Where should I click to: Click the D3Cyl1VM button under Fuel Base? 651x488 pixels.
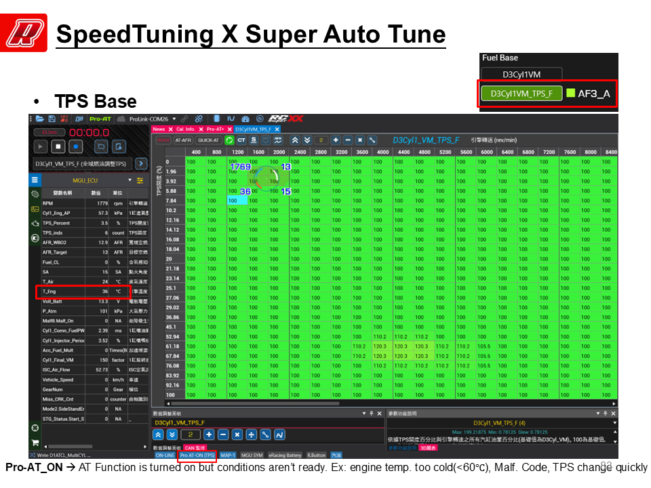click(x=521, y=75)
